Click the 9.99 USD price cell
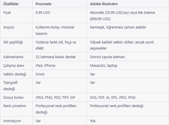 (43, 12)
